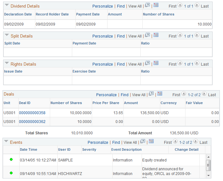Personalize the Dividend Details grid
Image resolution: width=223 pixels, height=181 pixels.
[103, 6]
